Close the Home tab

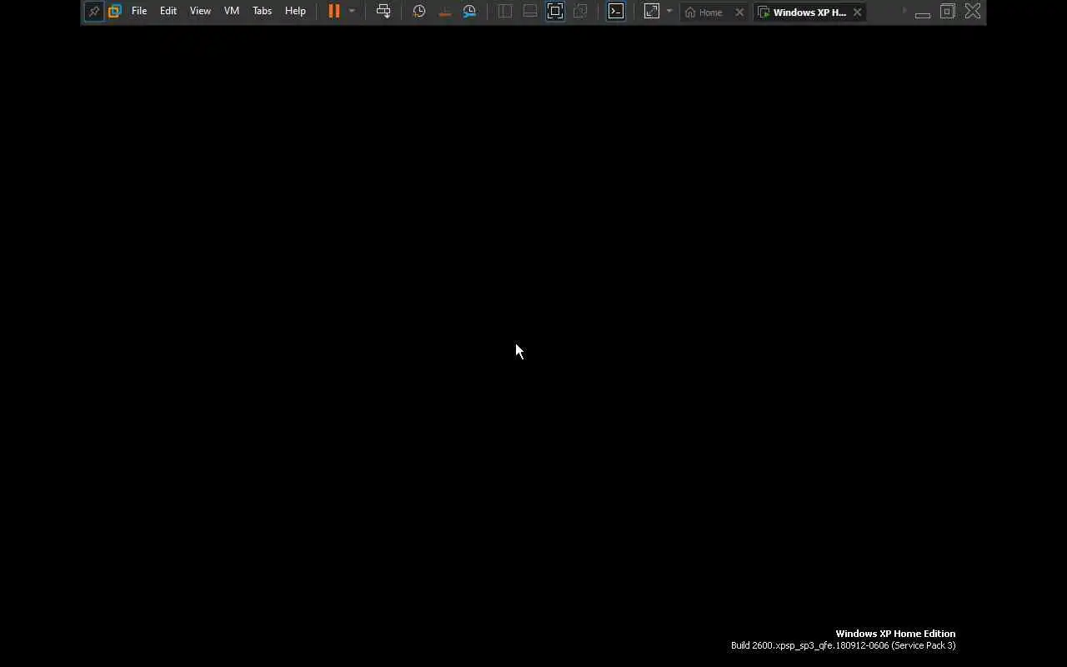[x=739, y=13]
